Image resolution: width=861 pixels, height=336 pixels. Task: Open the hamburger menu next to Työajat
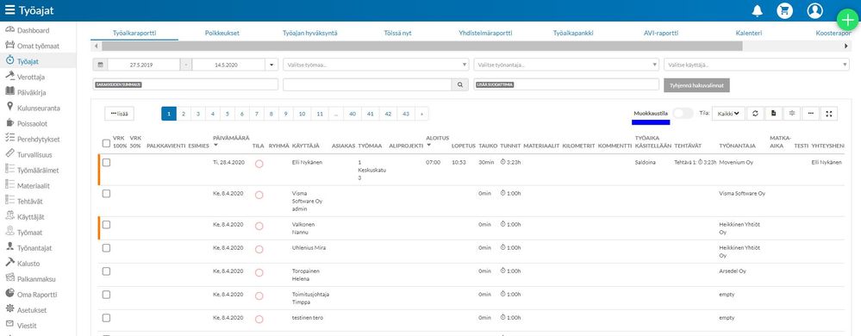9,10
